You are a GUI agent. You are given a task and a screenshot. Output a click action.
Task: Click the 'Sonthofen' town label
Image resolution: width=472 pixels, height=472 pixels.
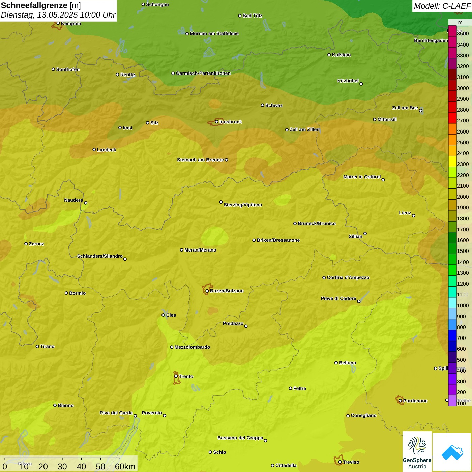[x=68, y=69]
